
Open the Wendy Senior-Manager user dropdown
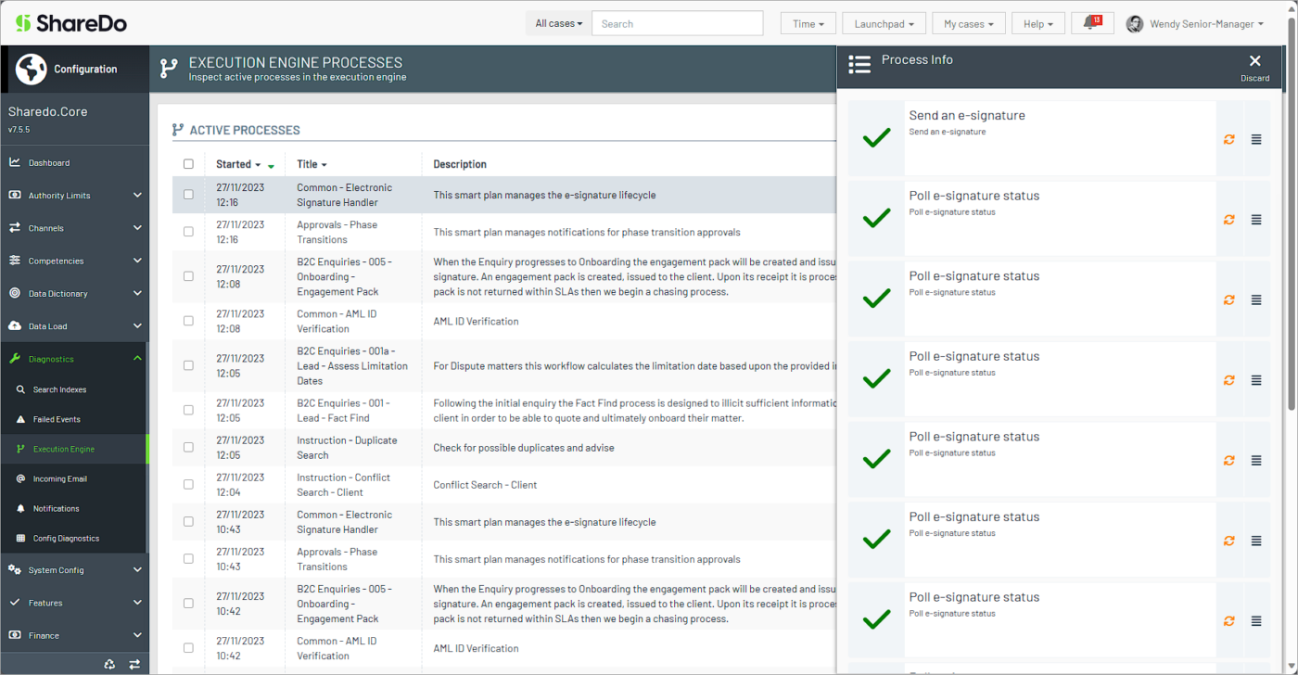1206,24
